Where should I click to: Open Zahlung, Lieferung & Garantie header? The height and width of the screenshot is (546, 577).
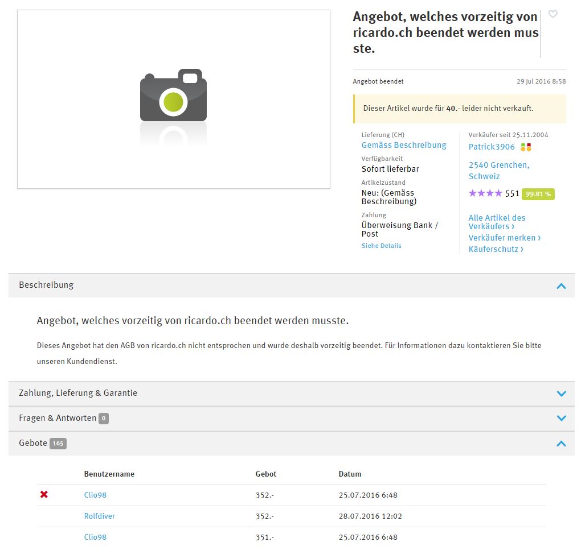pos(292,394)
